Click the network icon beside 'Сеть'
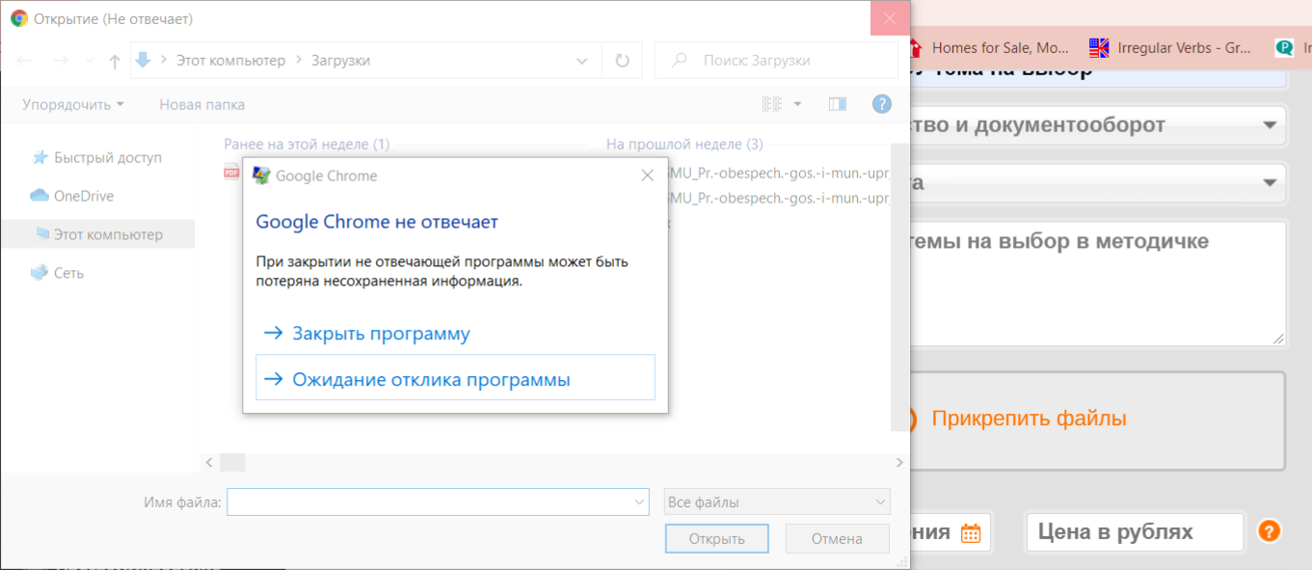This screenshot has height=570, width=1312. [40, 273]
